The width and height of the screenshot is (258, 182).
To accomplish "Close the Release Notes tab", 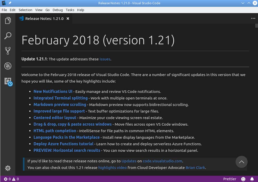I will tap(68, 19).
